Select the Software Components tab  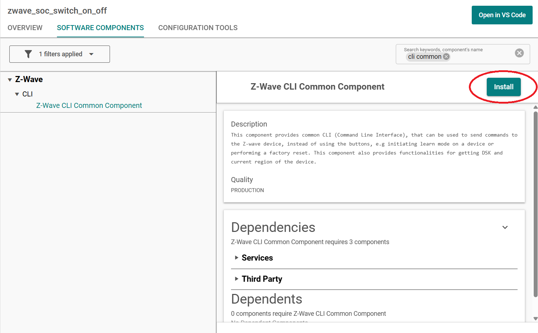[x=100, y=28]
